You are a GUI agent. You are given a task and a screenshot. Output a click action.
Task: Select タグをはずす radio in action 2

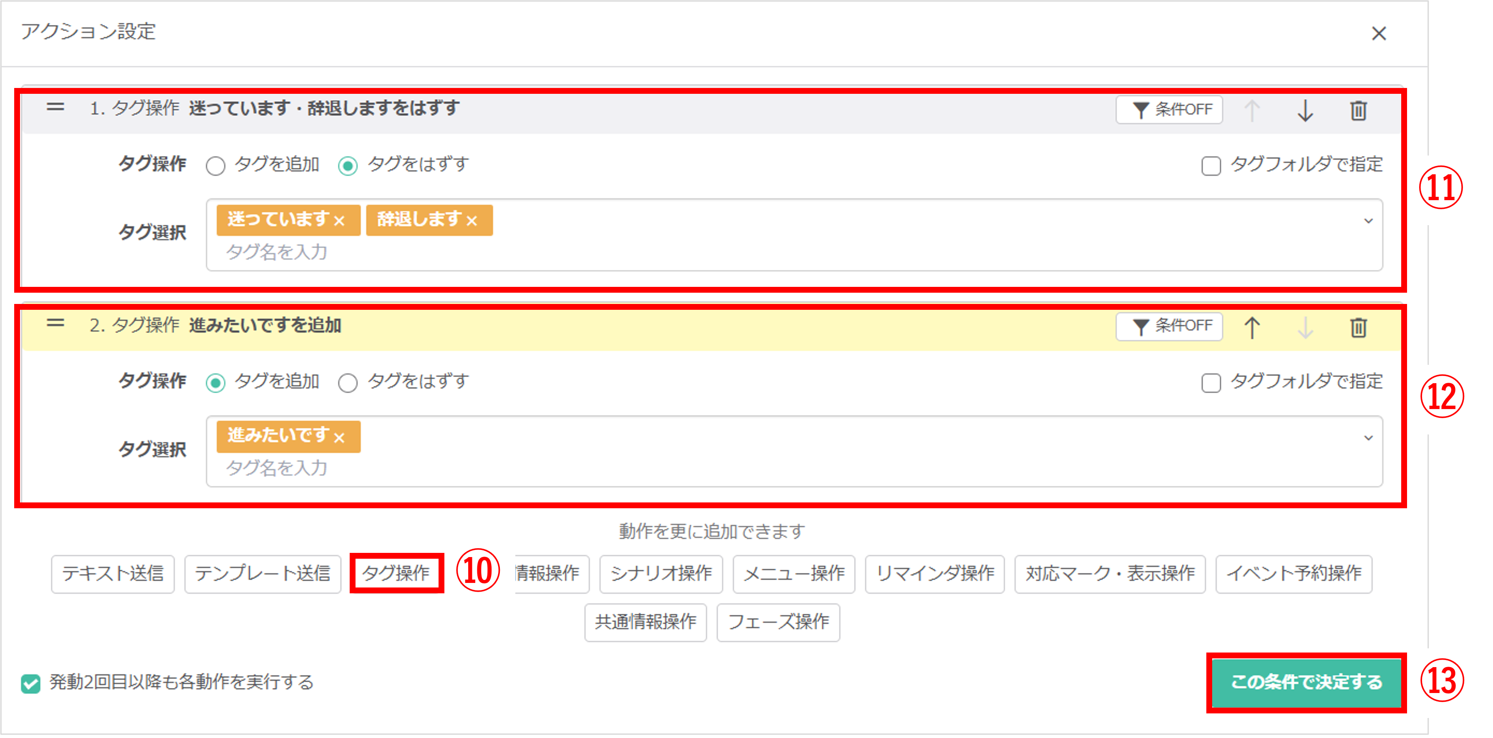348,383
